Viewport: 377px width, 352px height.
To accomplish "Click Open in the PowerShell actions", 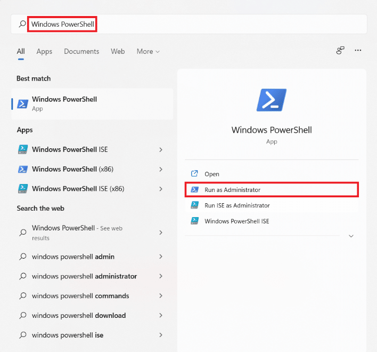I will pos(212,174).
